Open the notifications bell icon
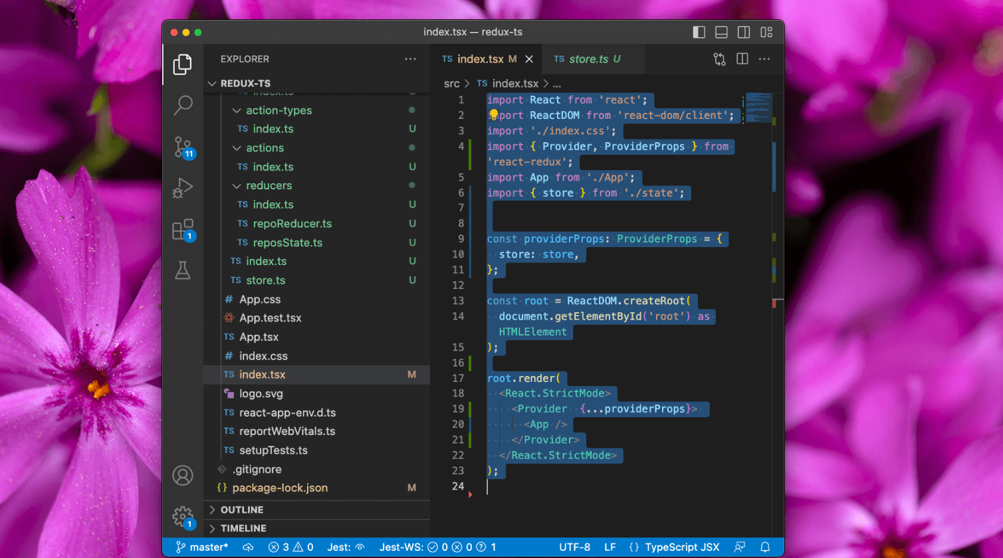This screenshot has height=558, width=1003. coord(765,547)
